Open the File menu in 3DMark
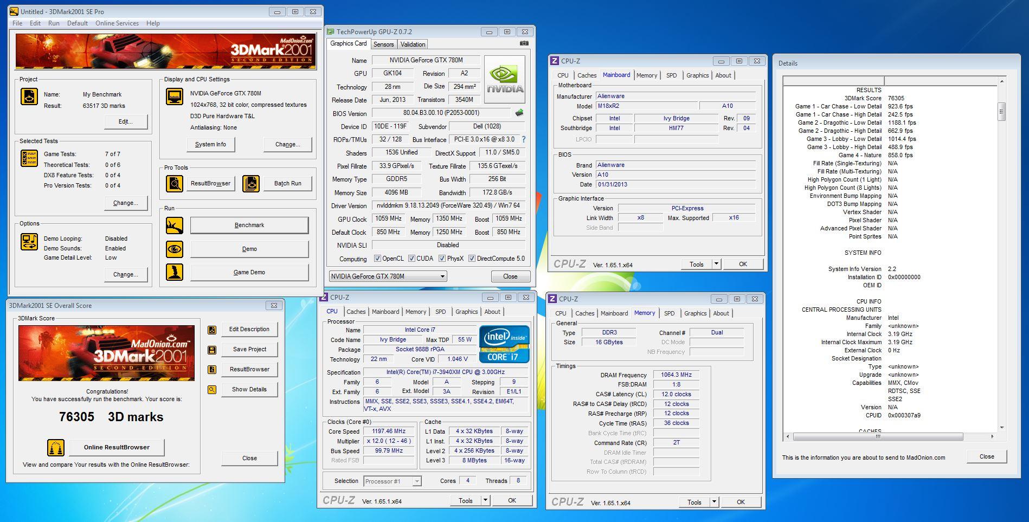Image resolution: width=1029 pixels, height=522 pixels. pos(17,23)
